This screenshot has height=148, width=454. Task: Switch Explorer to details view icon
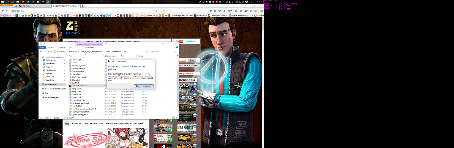click(174, 118)
